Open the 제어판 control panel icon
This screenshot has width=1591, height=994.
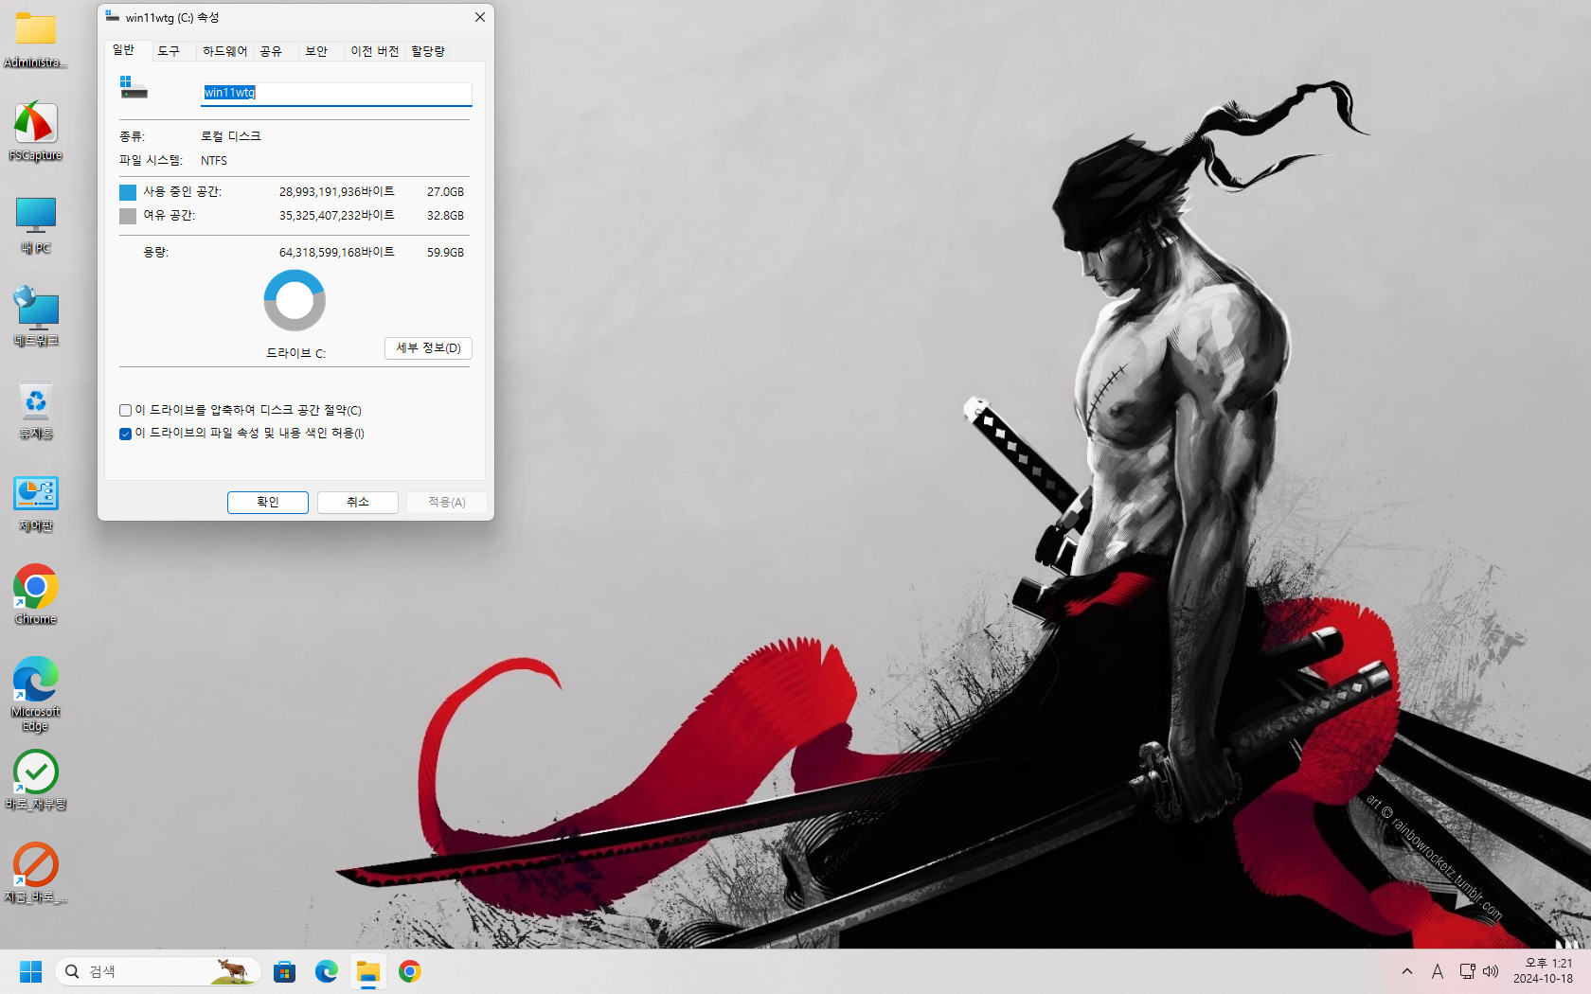[36, 503]
